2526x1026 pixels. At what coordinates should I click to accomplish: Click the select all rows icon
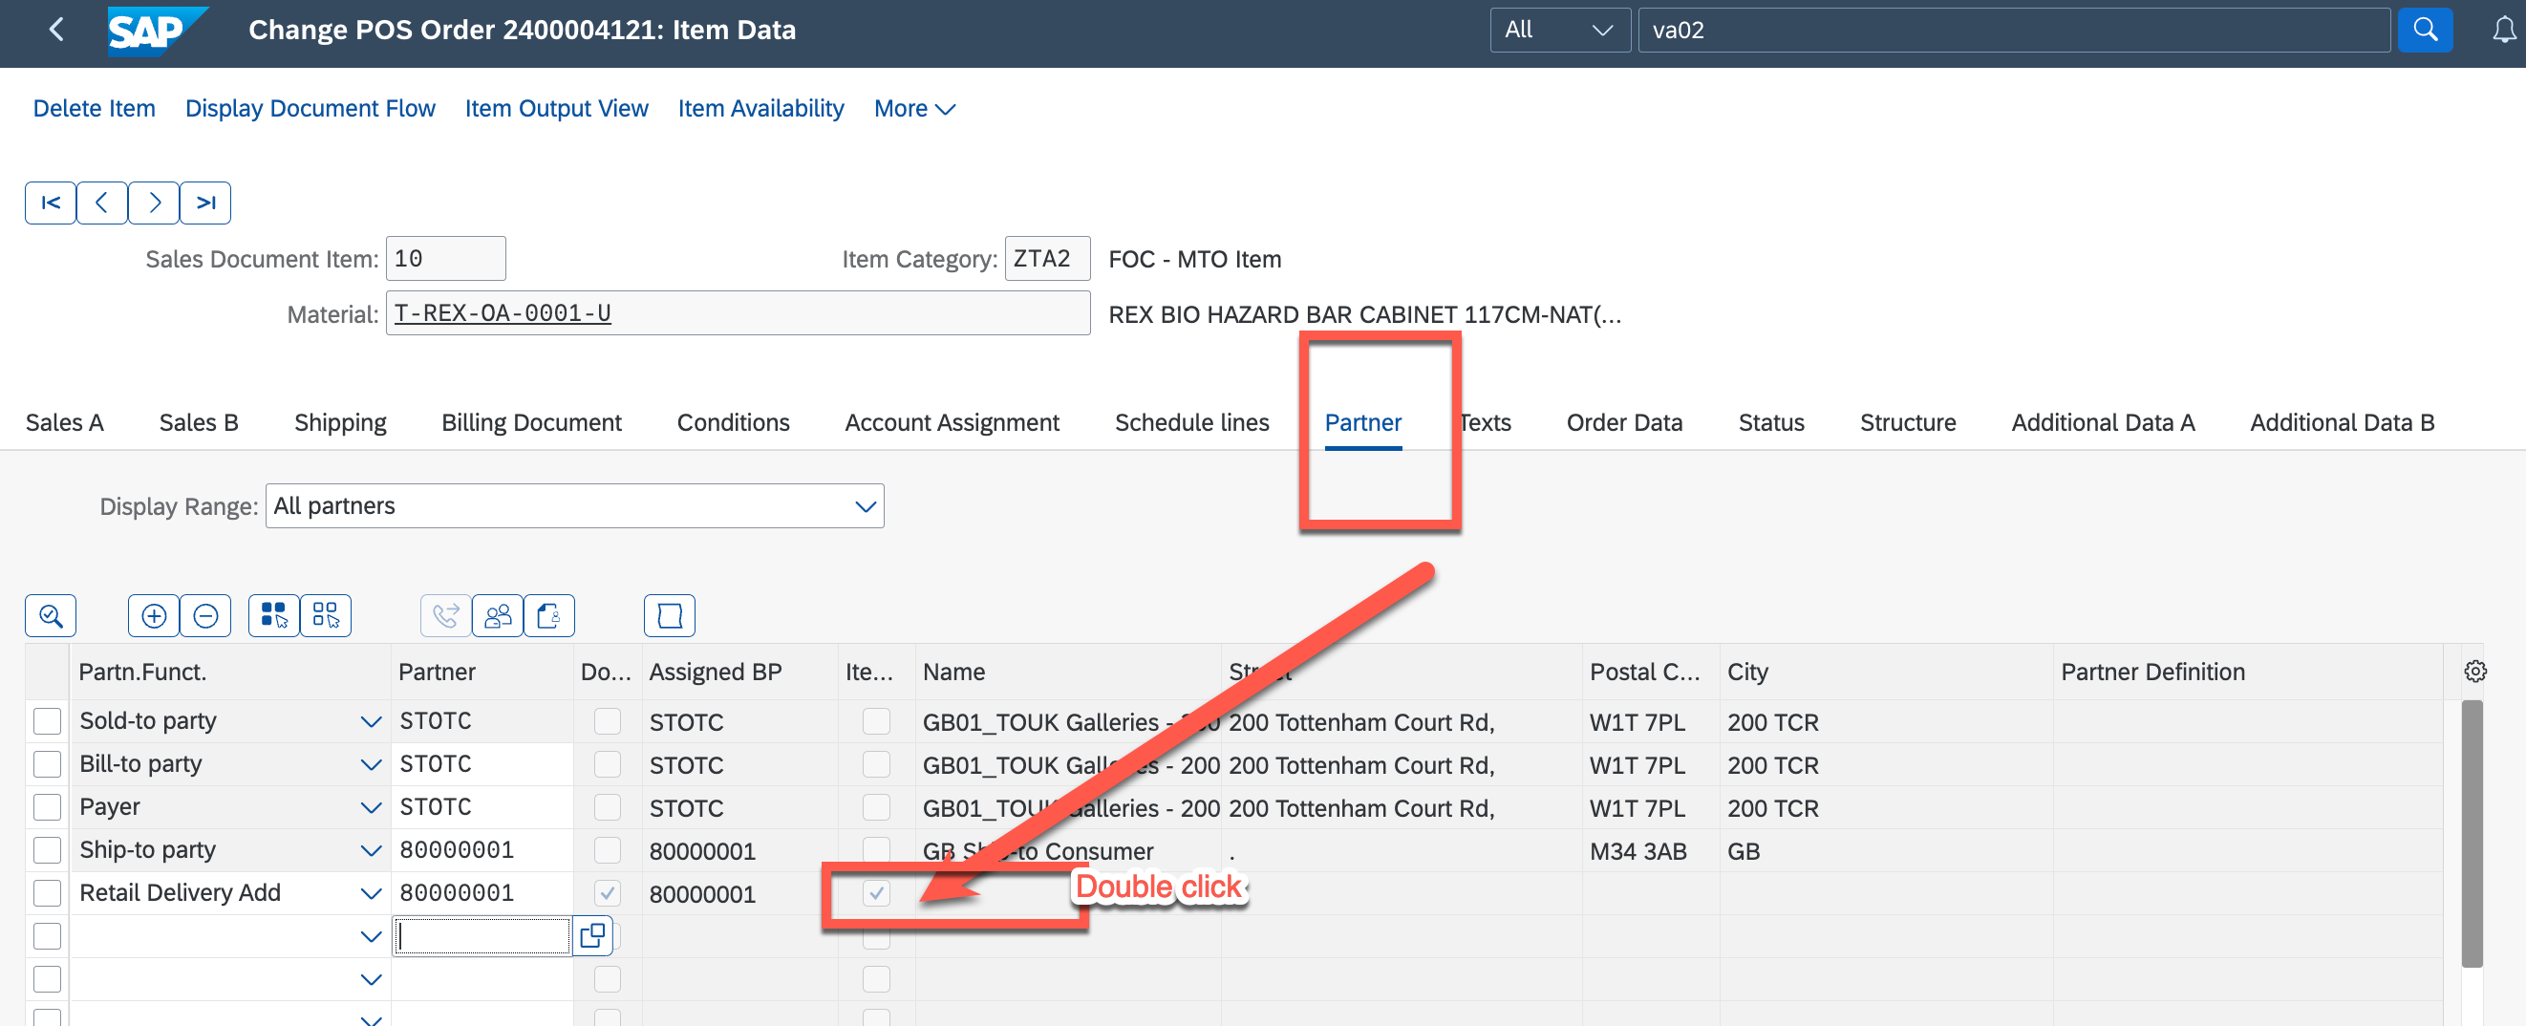coord(273,616)
